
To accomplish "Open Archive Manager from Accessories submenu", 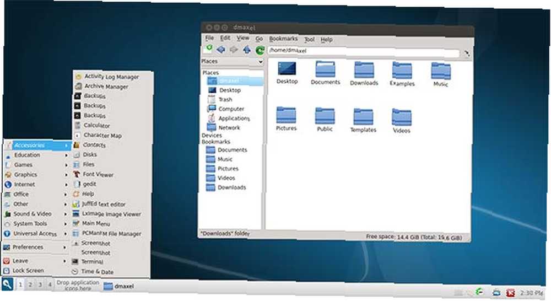I will (x=113, y=86).
